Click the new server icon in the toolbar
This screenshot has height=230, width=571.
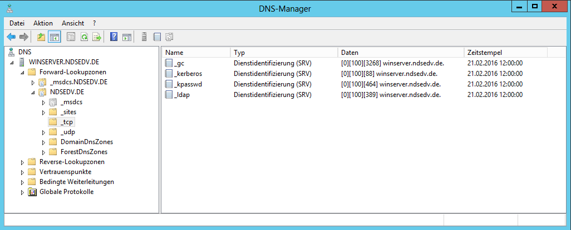[x=144, y=37]
